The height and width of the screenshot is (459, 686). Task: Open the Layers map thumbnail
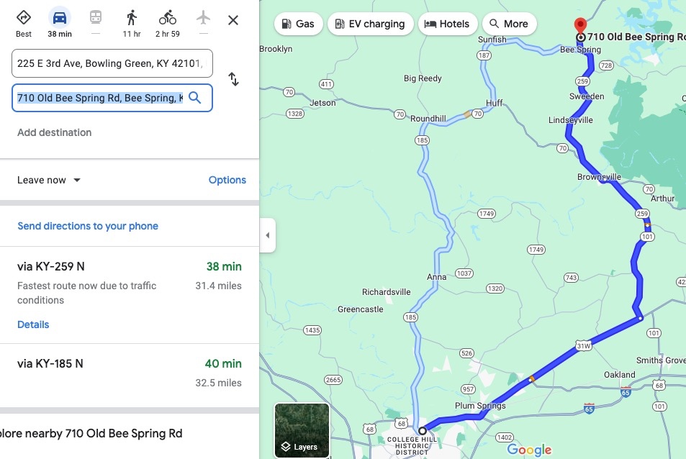tap(302, 430)
